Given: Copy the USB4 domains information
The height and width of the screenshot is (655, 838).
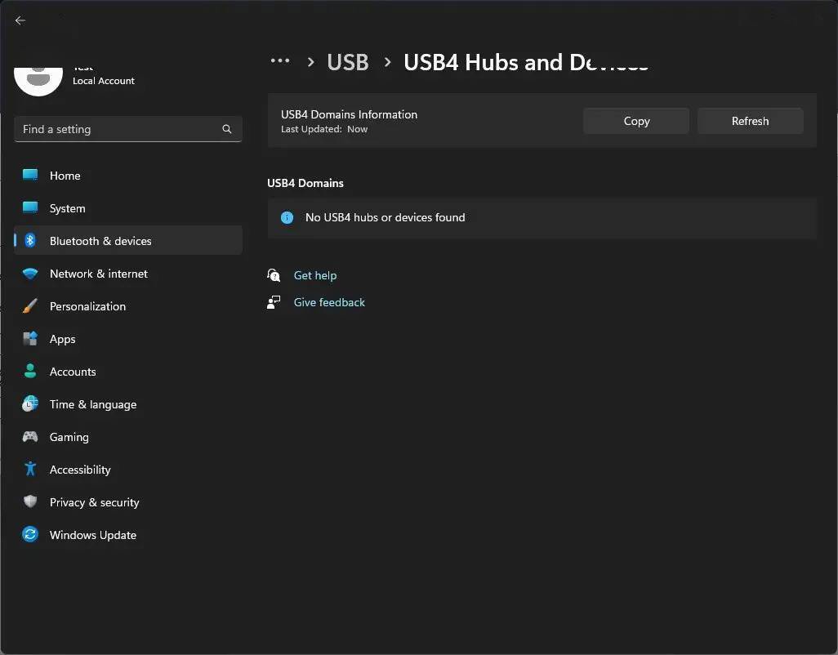Looking at the screenshot, I should [x=636, y=121].
